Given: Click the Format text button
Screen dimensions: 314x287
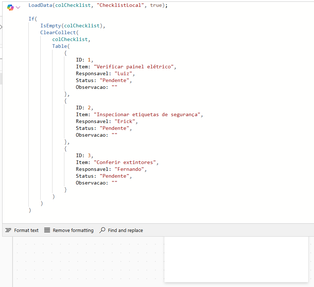Looking at the screenshot, I should pos(22,230).
